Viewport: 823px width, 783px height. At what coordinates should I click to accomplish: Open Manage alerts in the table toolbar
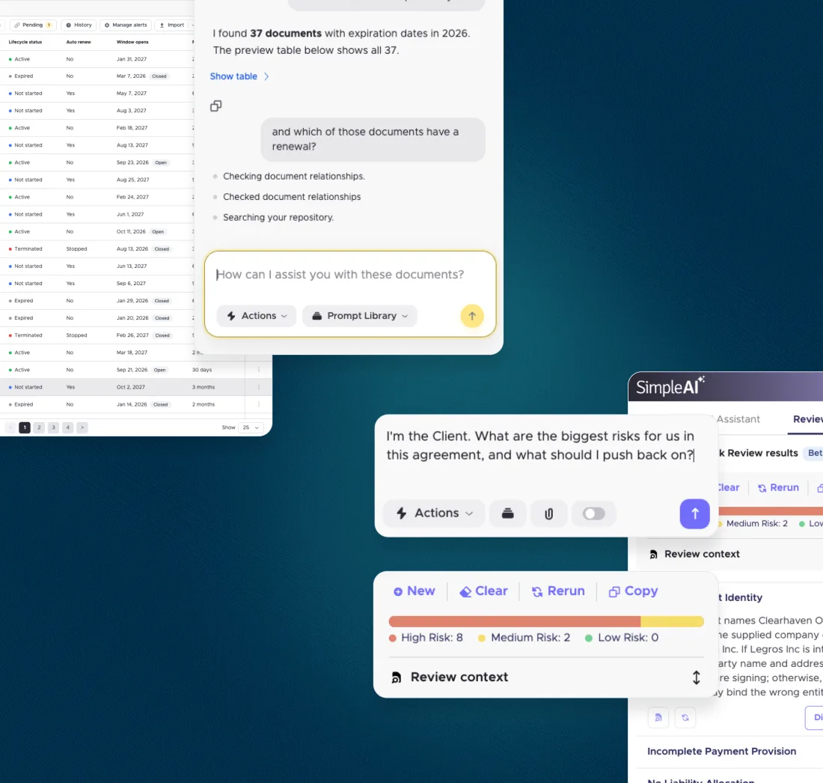tap(126, 25)
